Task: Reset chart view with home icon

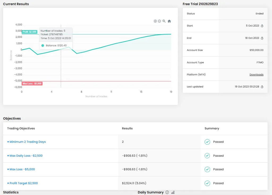Action: click(x=169, y=21)
